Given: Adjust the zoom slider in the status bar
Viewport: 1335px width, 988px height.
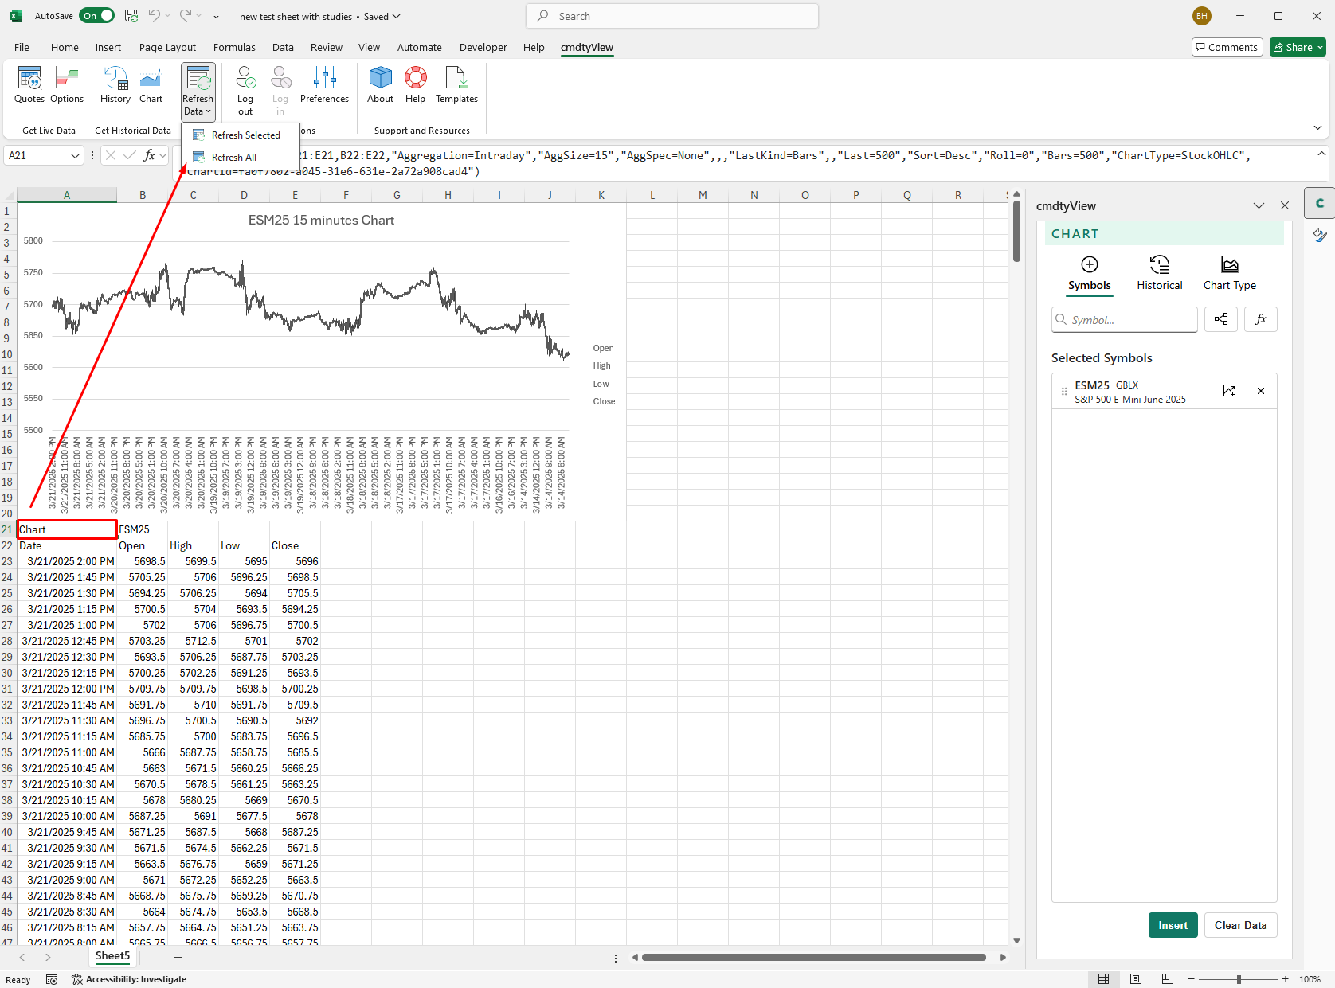Looking at the screenshot, I should click(x=1239, y=979).
